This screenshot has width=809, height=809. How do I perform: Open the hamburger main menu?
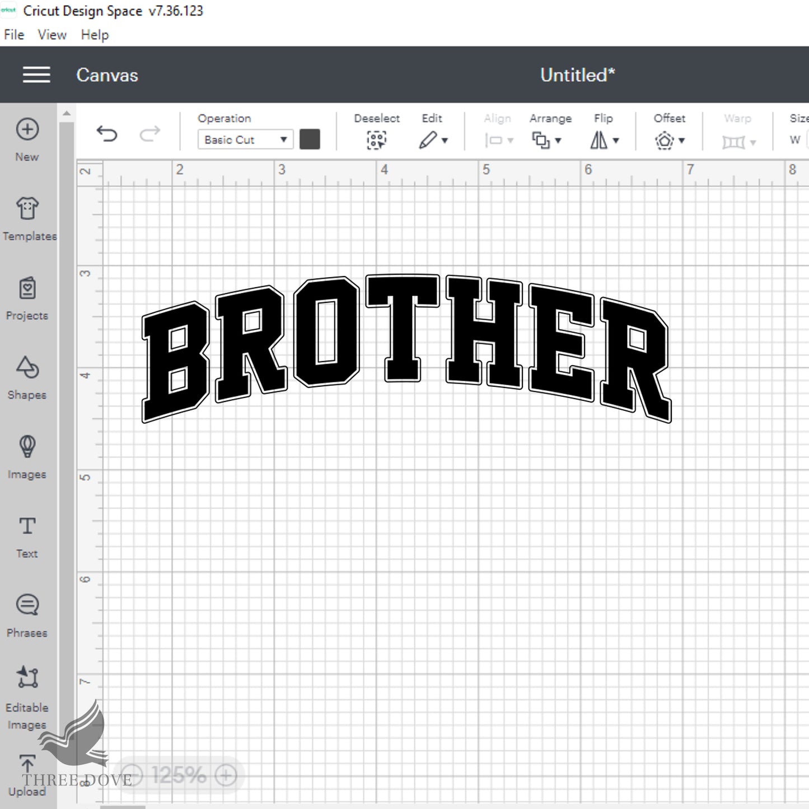click(36, 74)
